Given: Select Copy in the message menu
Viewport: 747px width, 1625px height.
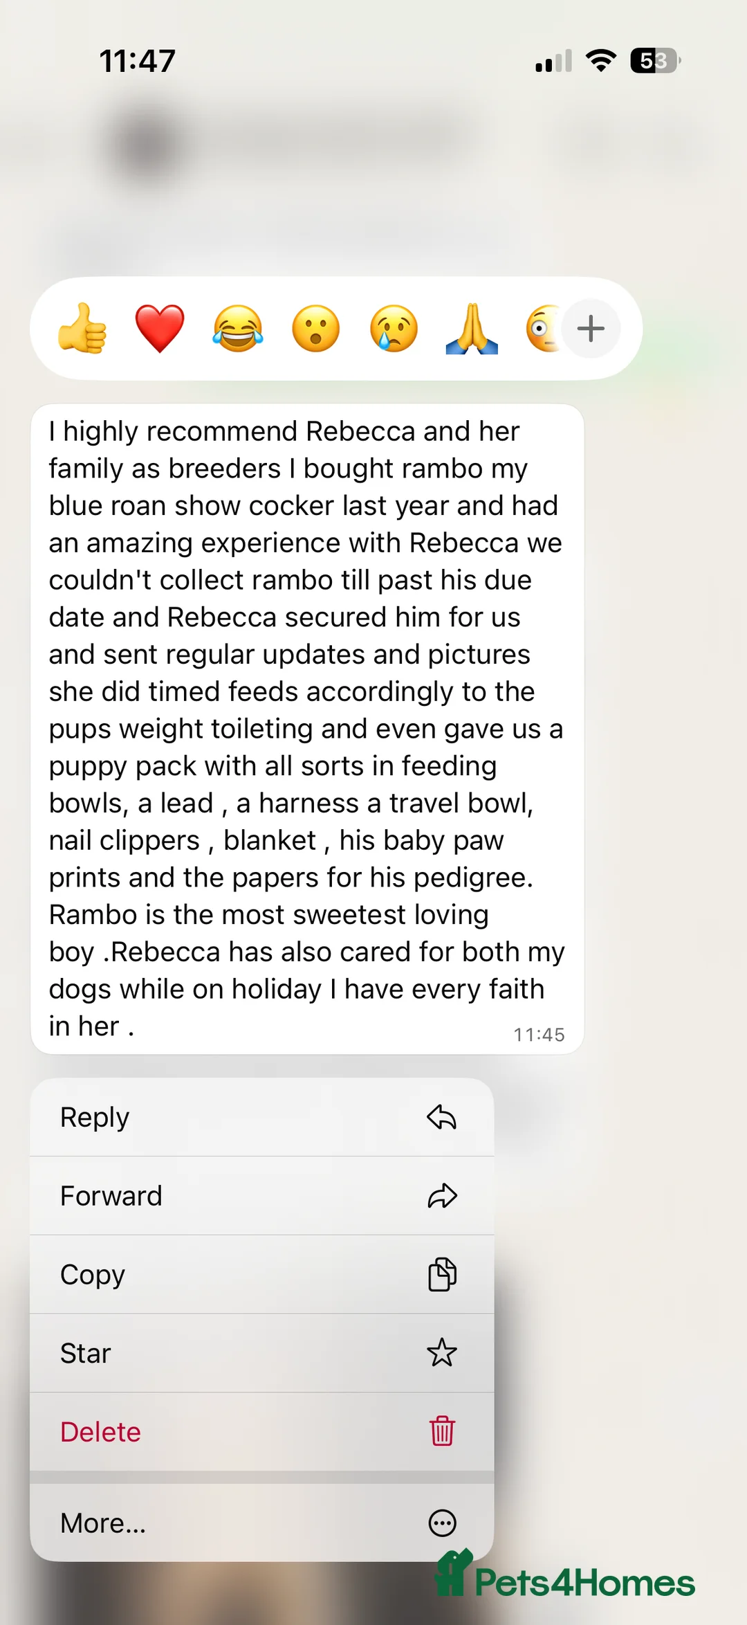Looking at the screenshot, I should pos(93,1274).
